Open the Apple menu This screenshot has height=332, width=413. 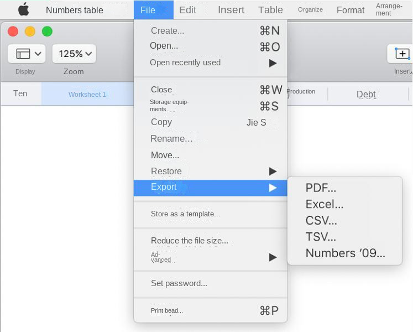pyautogui.click(x=23, y=9)
